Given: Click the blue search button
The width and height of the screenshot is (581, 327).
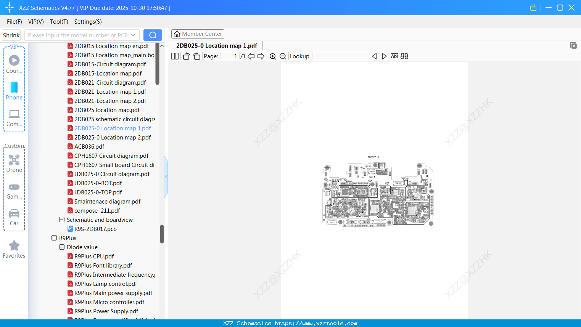Looking at the screenshot, I should click(153, 35).
